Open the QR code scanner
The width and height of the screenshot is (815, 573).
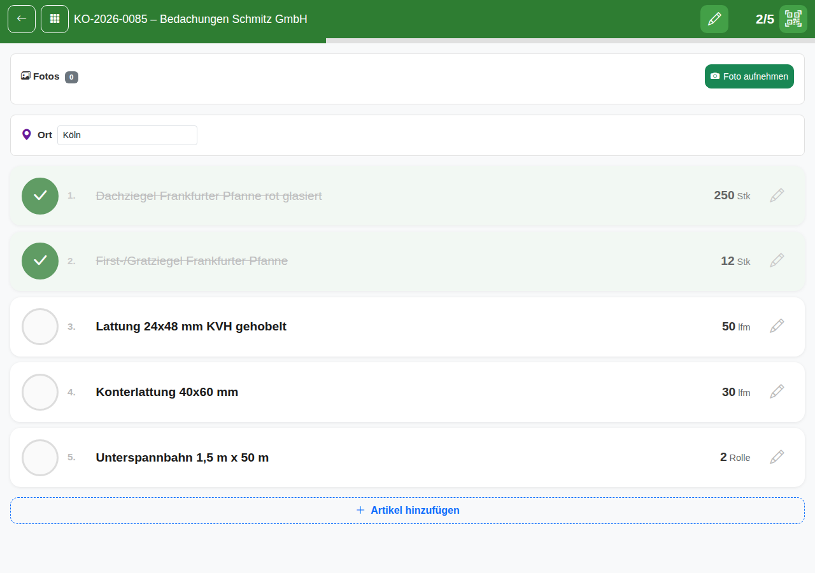point(793,19)
